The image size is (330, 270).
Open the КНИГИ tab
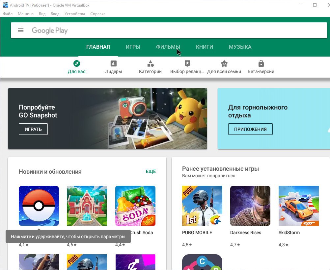coord(204,47)
